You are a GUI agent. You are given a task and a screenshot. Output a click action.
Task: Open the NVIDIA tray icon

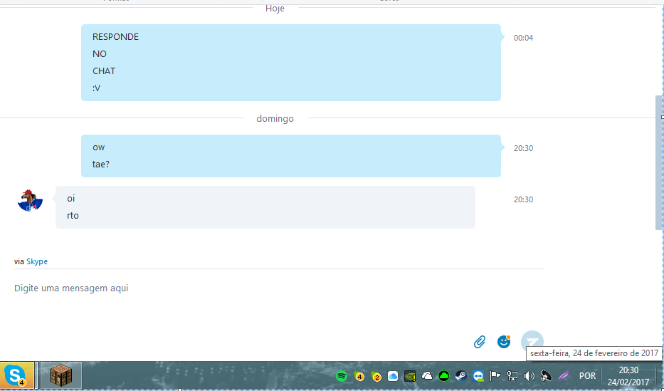(409, 376)
